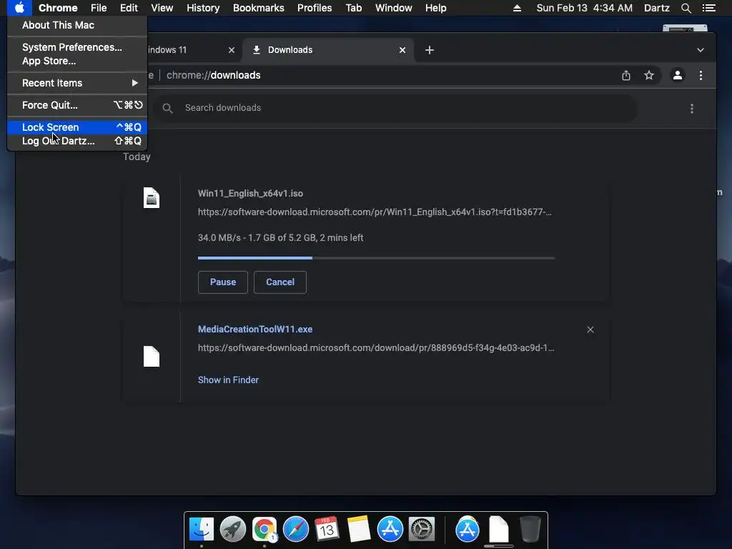
Task: Open the Help menu
Action: point(435,8)
